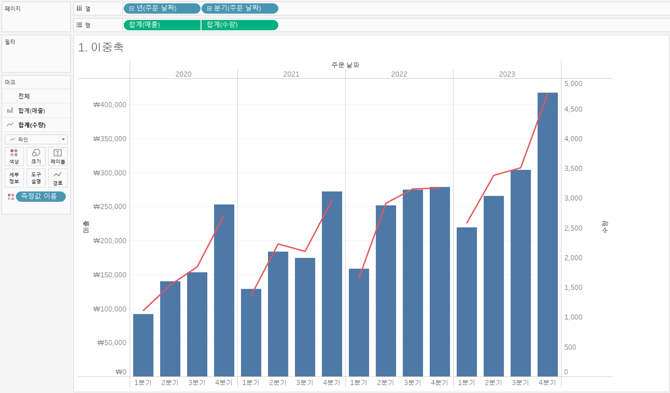Select the 2023 2분기 bar

(494, 286)
